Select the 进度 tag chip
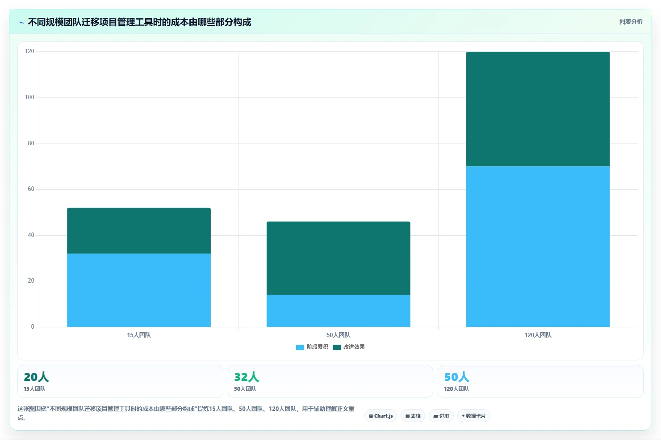Image resolution: width=661 pixels, height=440 pixels. (441, 416)
